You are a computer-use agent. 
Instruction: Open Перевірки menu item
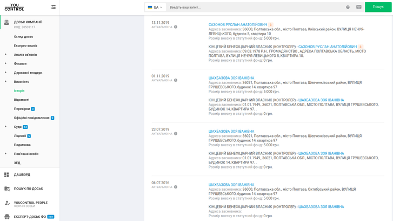pos(22,109)
